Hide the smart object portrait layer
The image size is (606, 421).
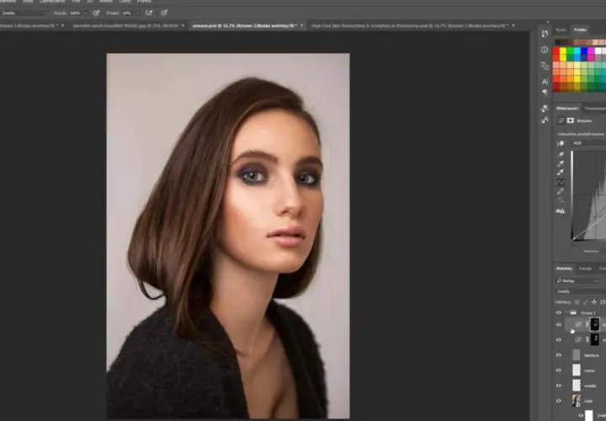(x=559, y=401)
